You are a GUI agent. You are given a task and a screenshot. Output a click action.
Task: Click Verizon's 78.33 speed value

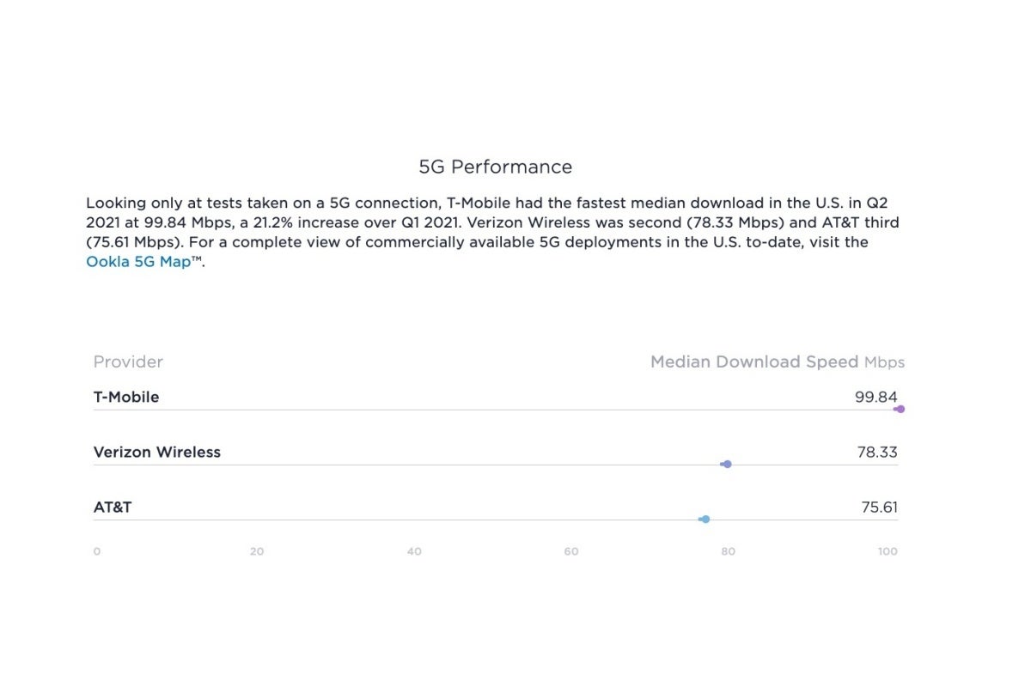coord(876,453)
